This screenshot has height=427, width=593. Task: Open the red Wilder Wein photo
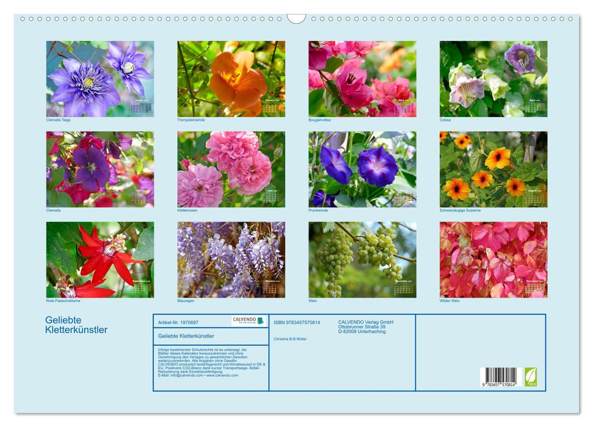pos(493,259)
